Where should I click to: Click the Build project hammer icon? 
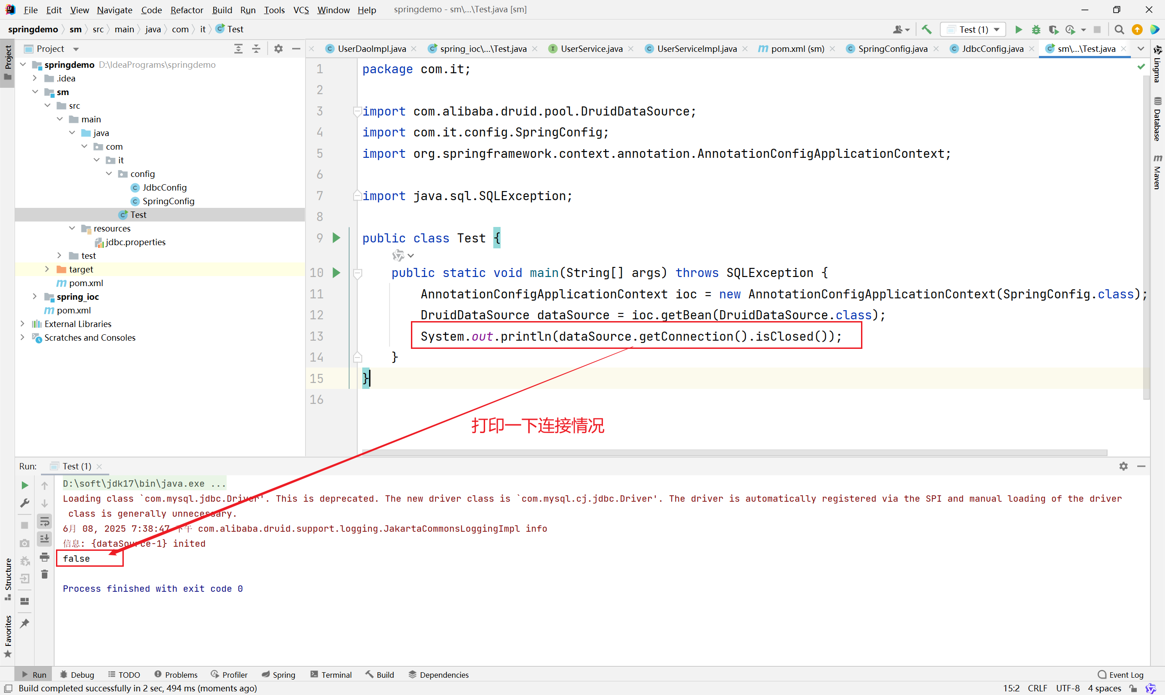(x=926, y=30)
